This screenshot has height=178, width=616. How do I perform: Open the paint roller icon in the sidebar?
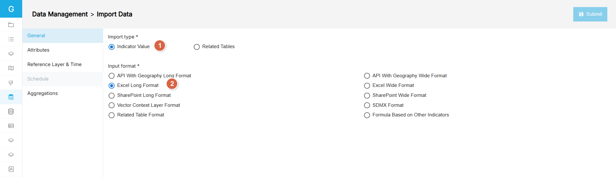point(11,83)
